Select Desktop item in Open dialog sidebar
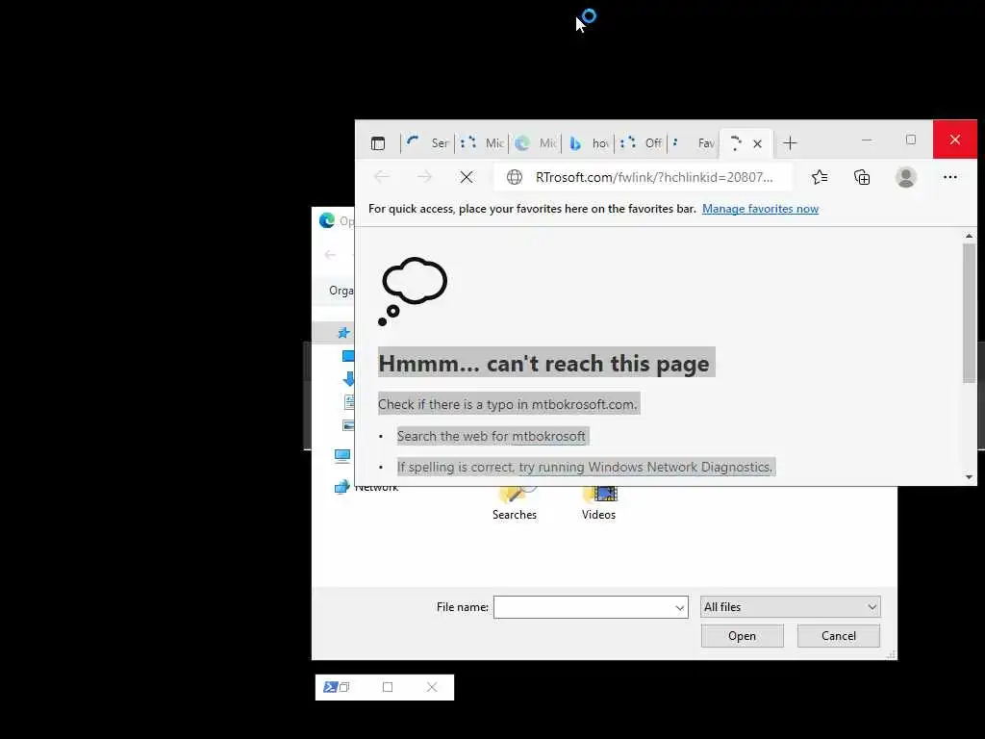This screenshot has width=985, height=739. click(x=348, y=356)
